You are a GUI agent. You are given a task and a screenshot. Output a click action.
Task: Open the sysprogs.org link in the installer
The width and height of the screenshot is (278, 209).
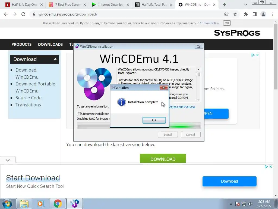tap(182, 106)
